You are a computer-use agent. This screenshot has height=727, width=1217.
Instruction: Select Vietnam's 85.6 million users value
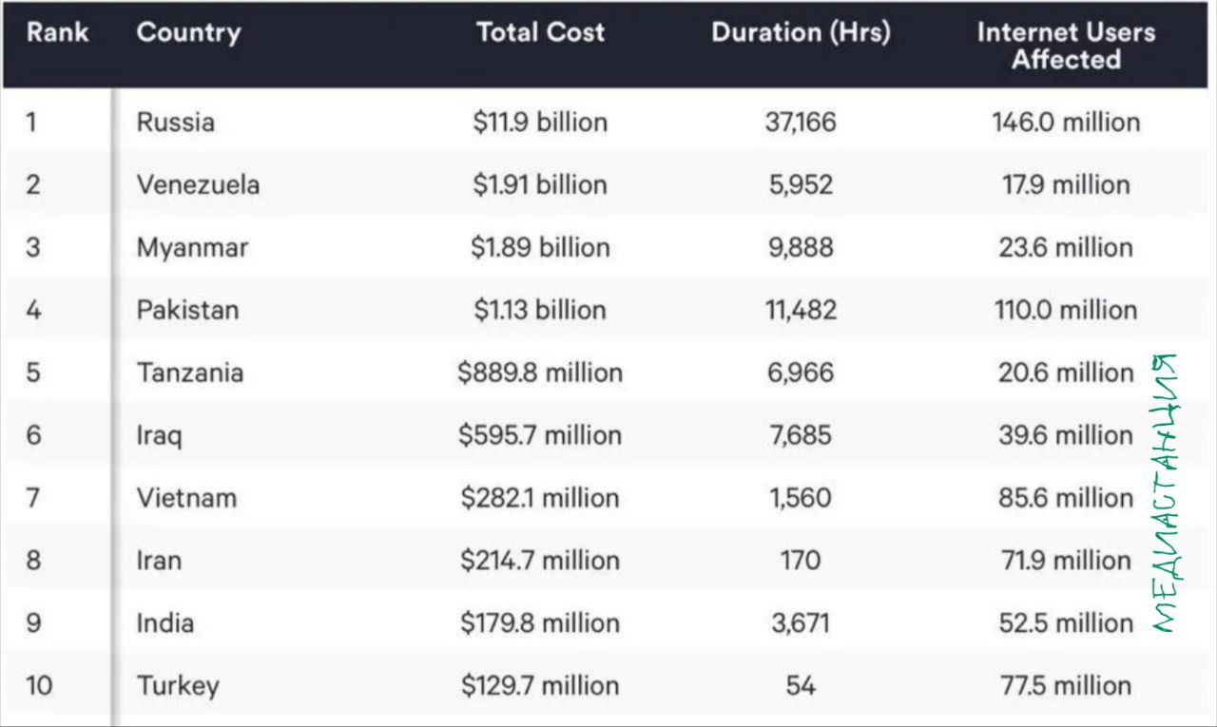(1066, 498)
